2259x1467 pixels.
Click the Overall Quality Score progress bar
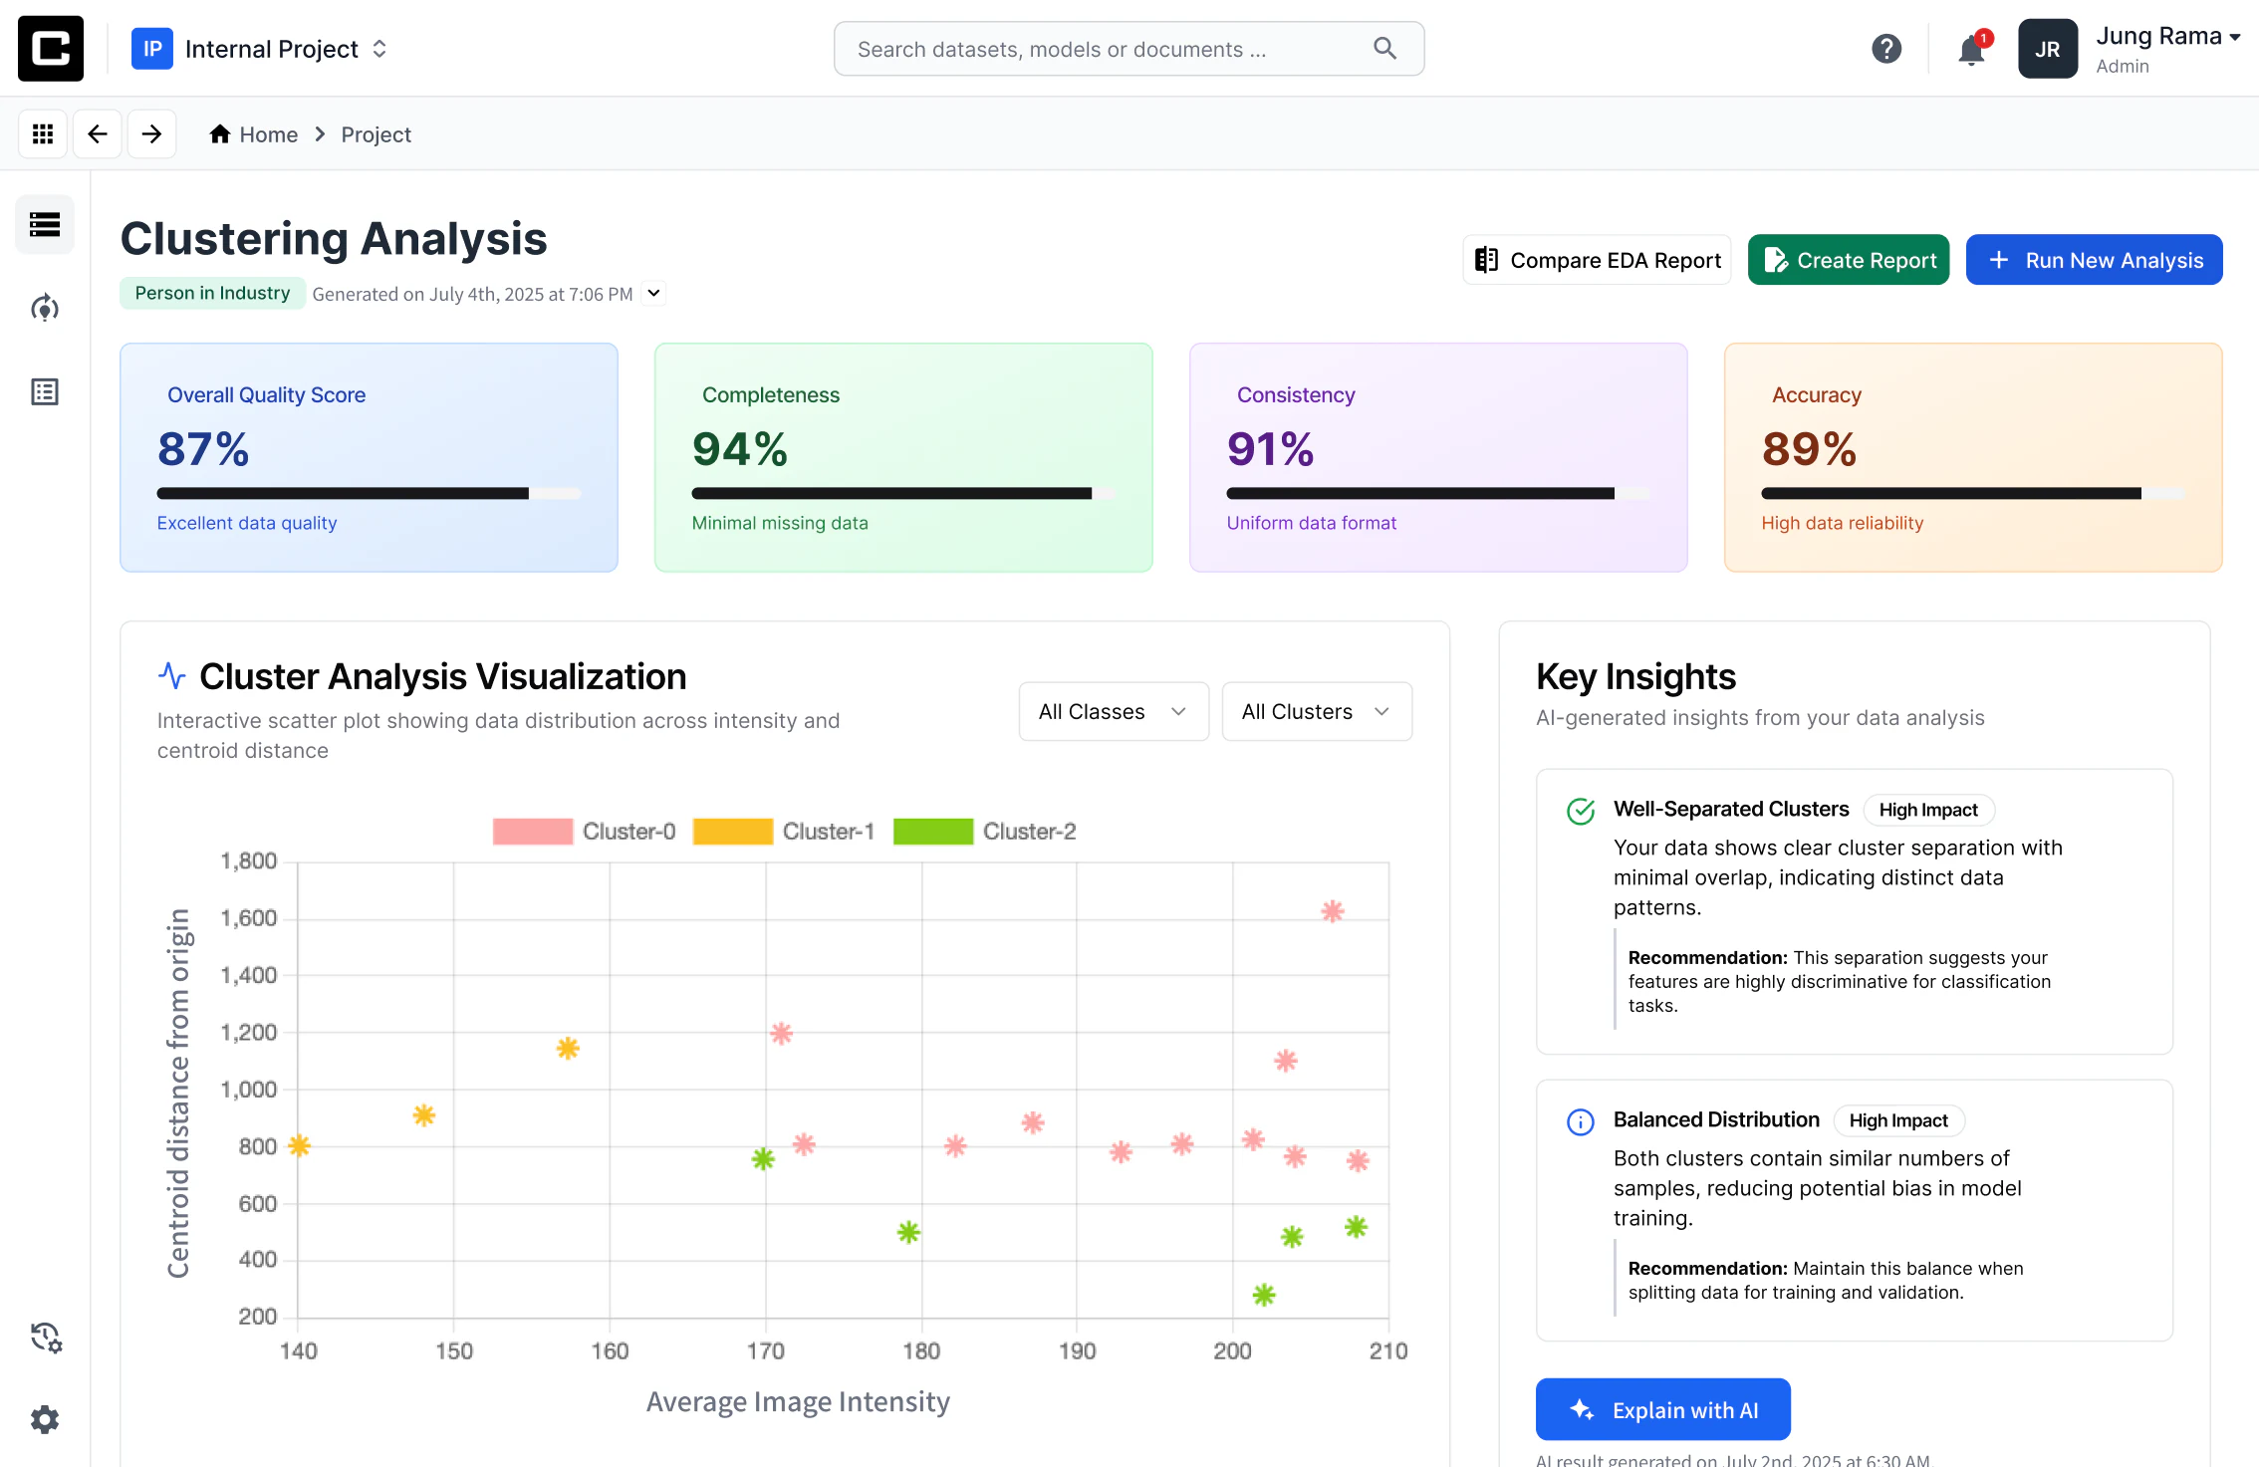pos(369,493)
